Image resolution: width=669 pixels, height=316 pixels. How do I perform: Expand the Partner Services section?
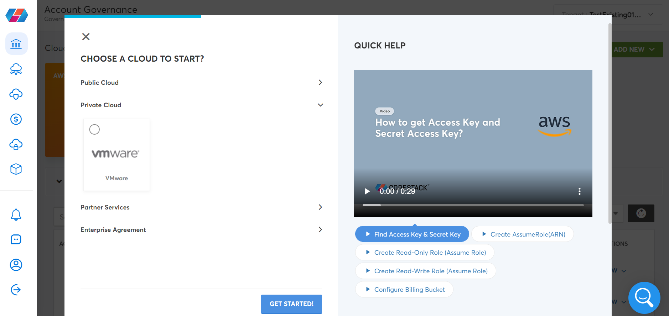(201, 207)
